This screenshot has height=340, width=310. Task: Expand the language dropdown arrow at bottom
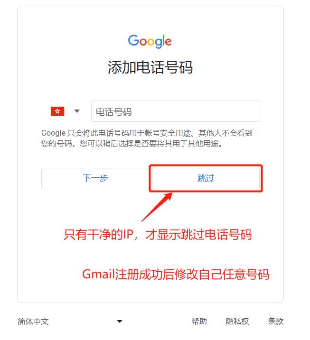[120, 322]
